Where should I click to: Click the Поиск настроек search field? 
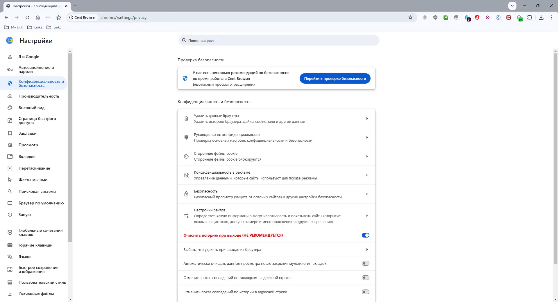click(x=278, y=40)
